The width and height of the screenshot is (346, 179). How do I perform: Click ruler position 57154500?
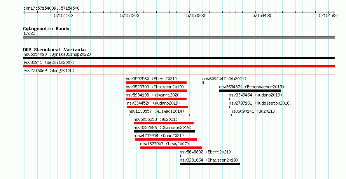pos(328,15)
